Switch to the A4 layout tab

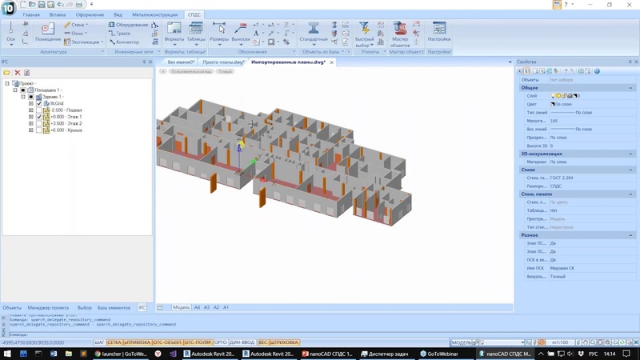pos(197,307)
